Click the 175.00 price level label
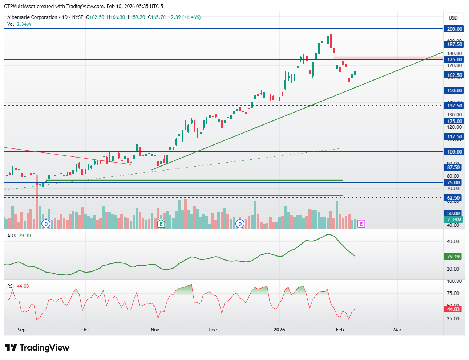This screenshot has height=360, width=469. click(x=454, y=60)
